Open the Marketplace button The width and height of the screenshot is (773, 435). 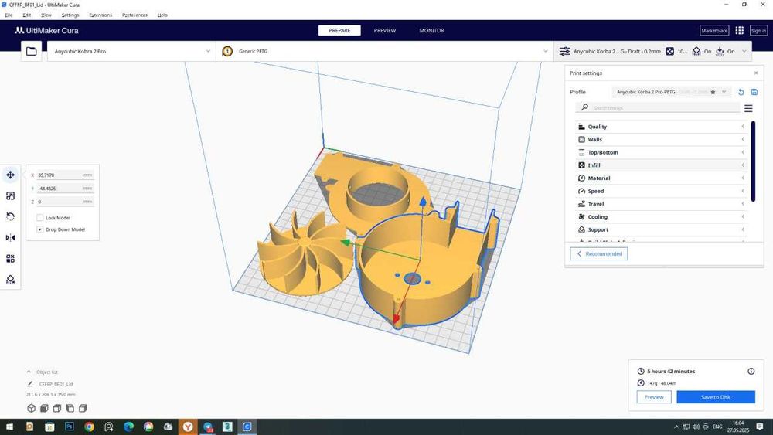[714, 31]
